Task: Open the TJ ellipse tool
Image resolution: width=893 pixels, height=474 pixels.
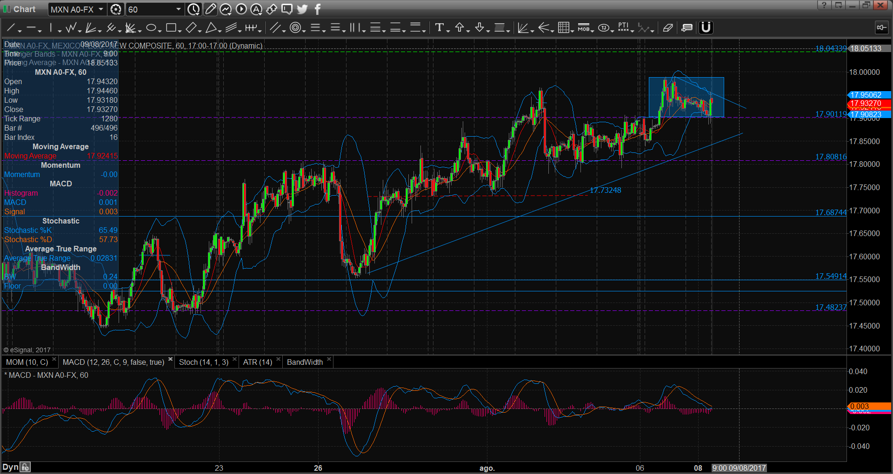Action: coord(604,28)
